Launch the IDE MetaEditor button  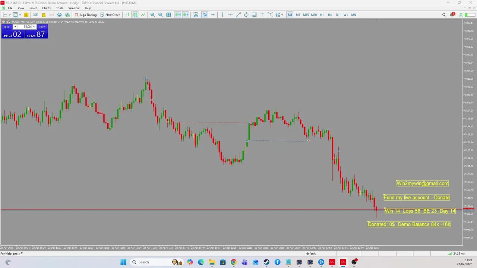pyautogui.click(x=35, y=15)
